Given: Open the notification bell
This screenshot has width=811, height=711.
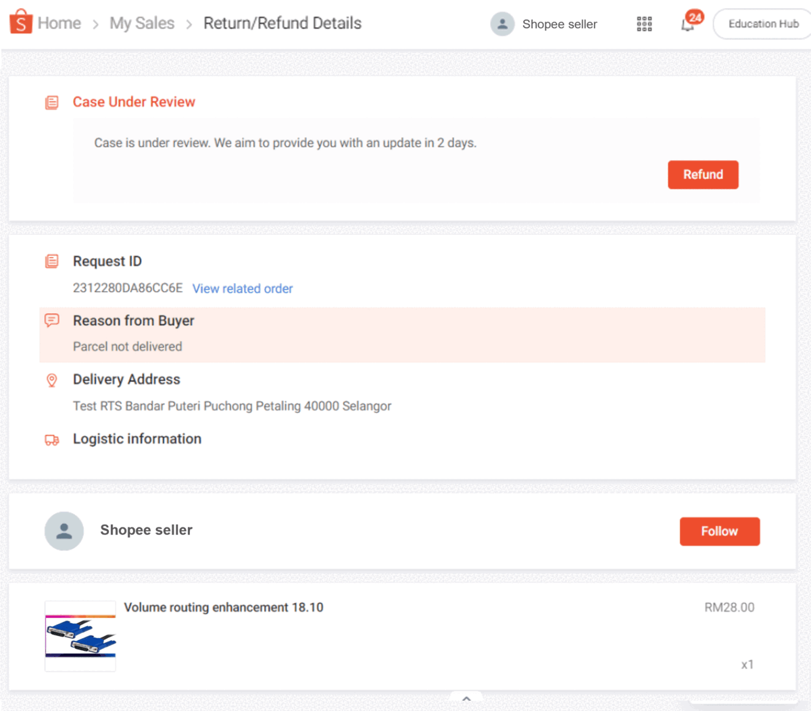Looking at the screenshot, I should click(689, 26).
